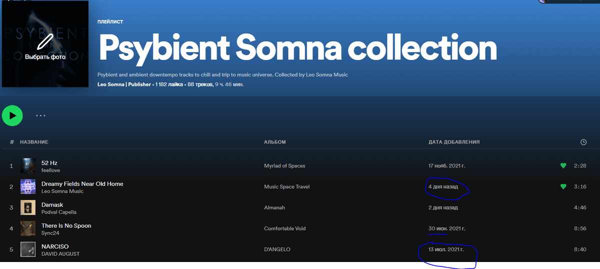
Task: Select the Dreamy Fields Near Old Home artwork
Action: point(28,186)
